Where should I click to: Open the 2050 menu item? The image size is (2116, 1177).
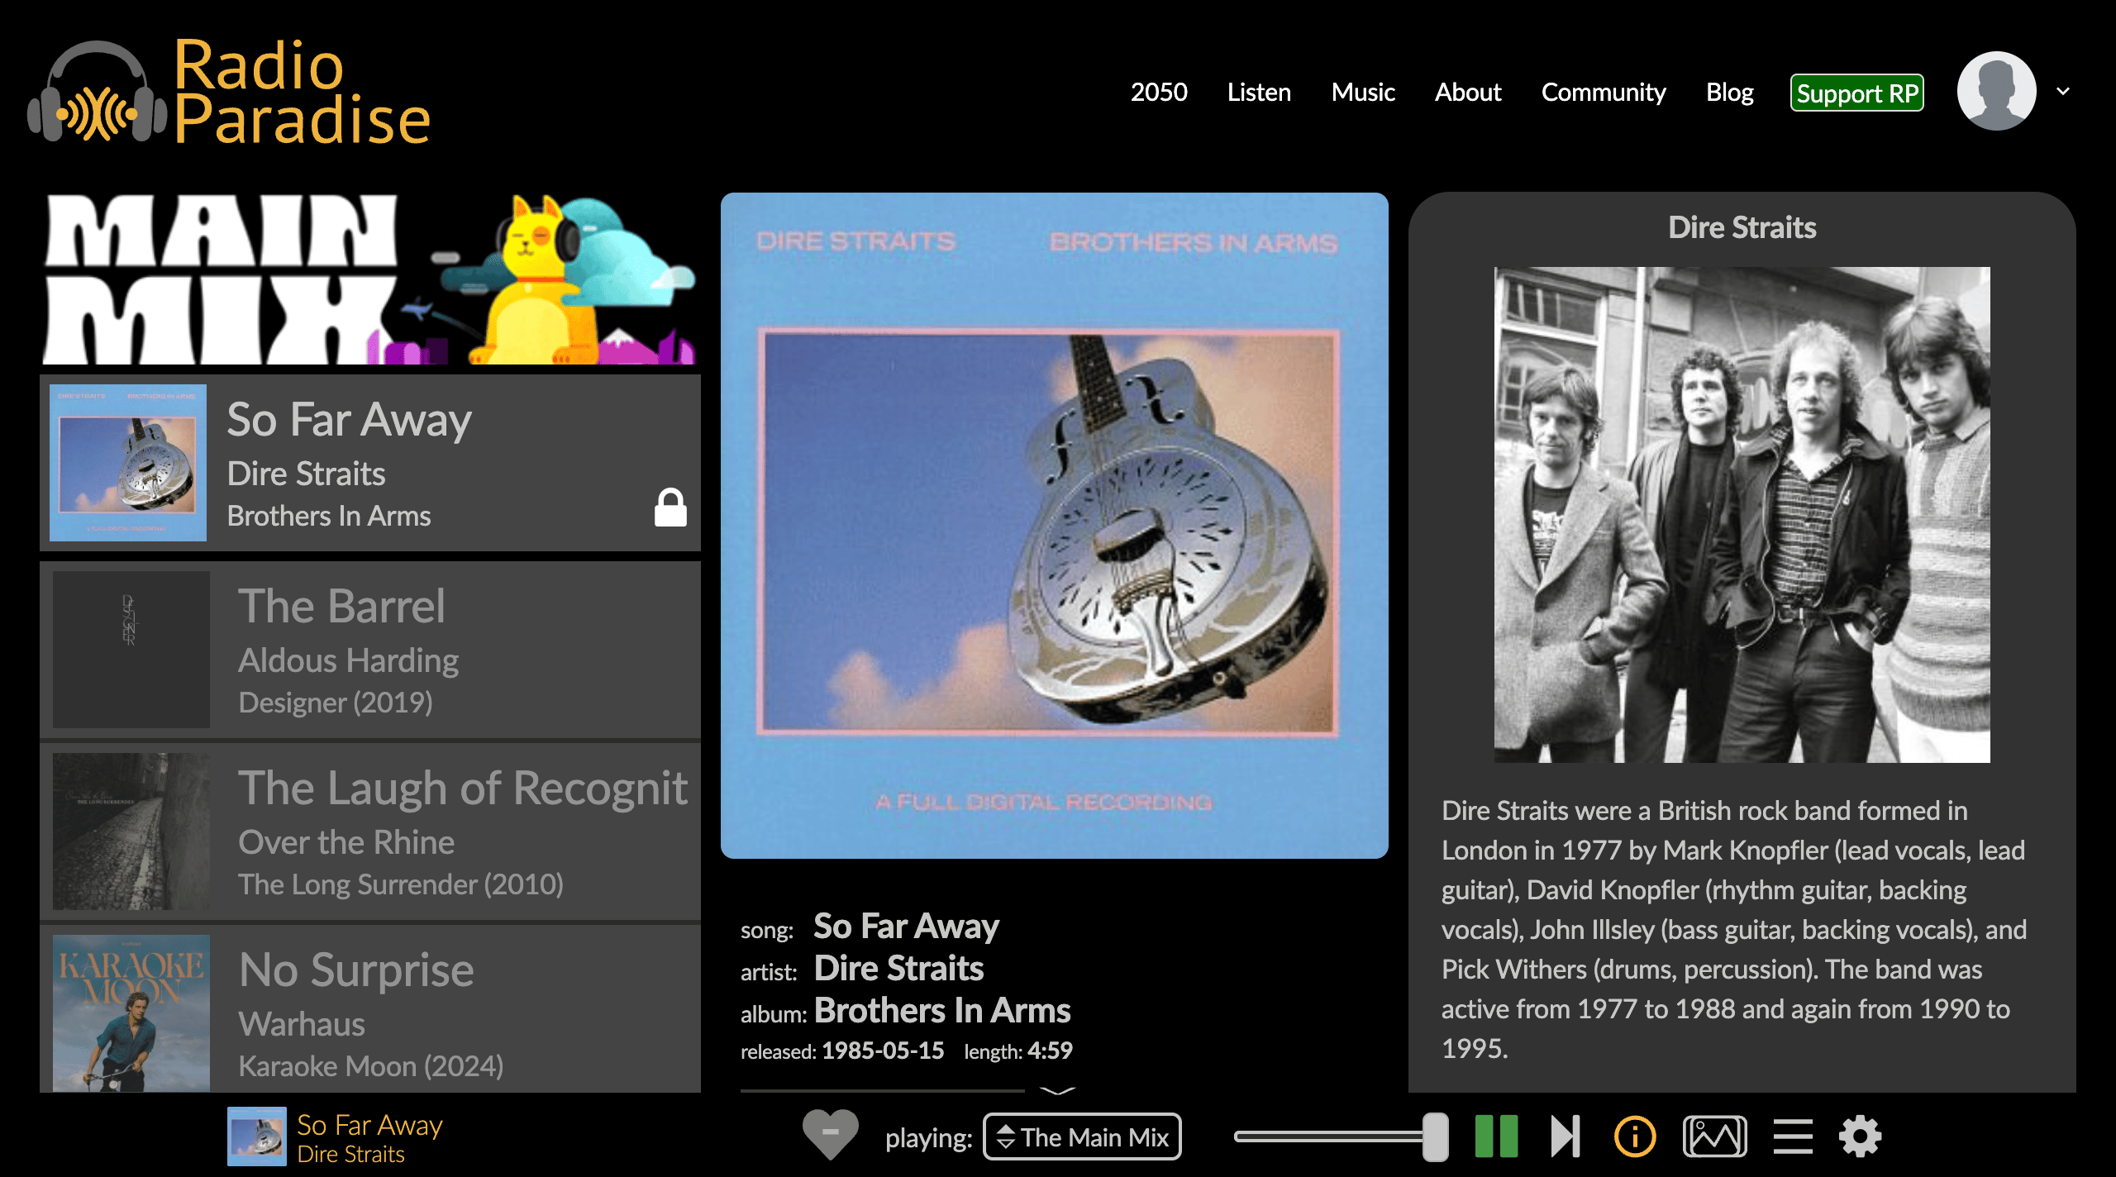(x=1159, y=92)
